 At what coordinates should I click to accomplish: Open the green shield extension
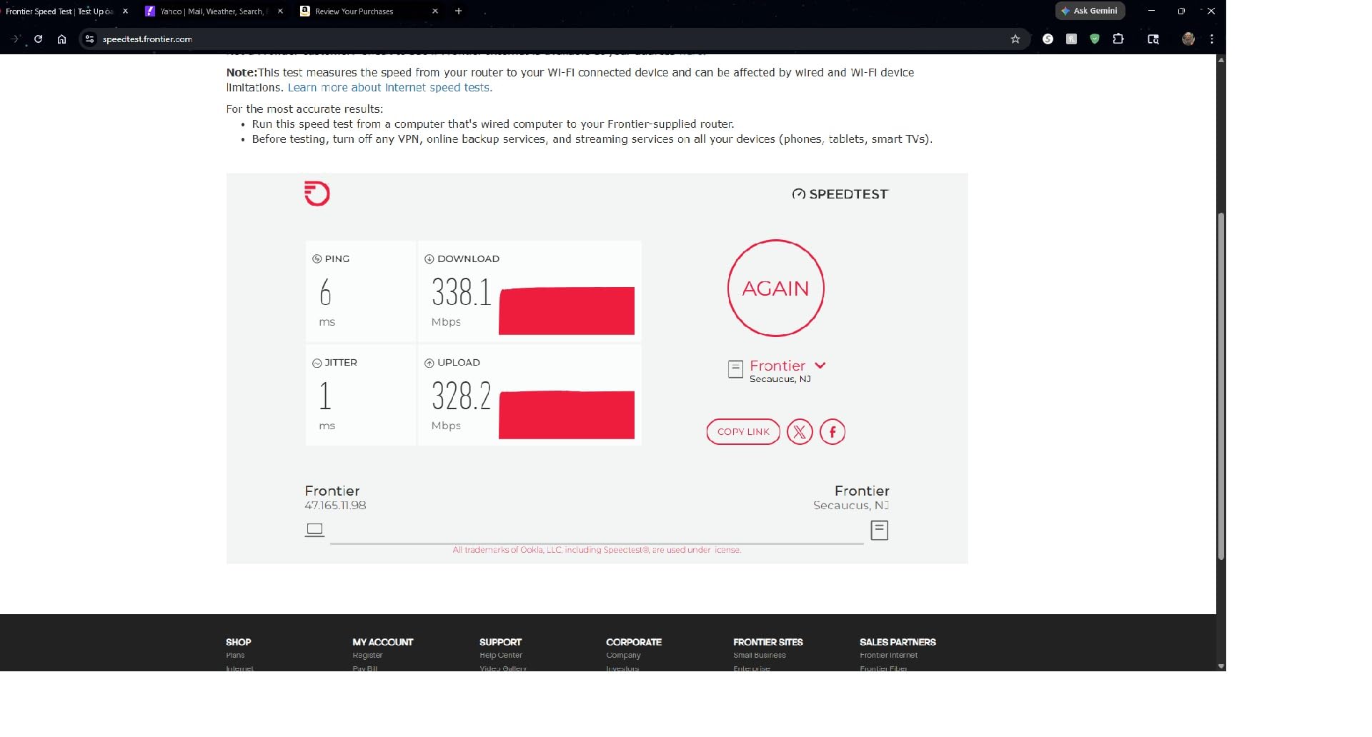coord(1095,39)
